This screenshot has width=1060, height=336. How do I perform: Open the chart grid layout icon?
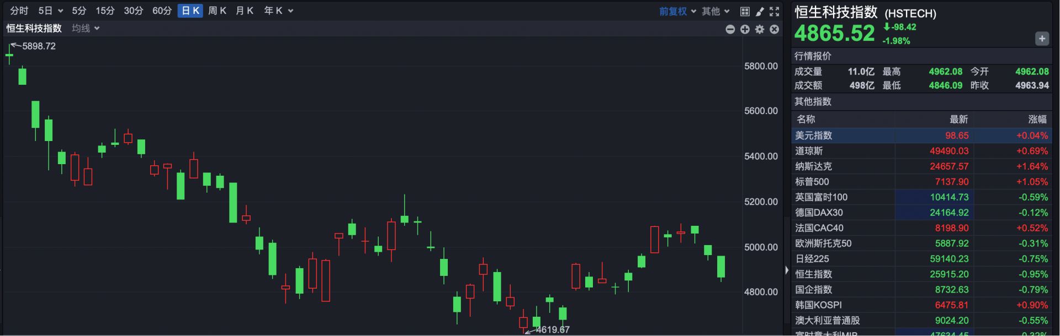tap(745, 11)
